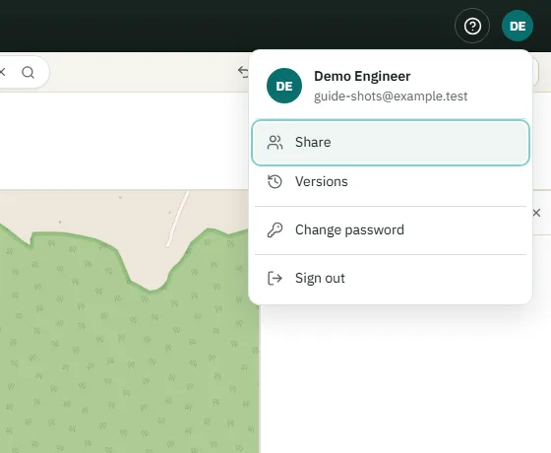Sign out of the account
The width and height of the screenshot is (551, 453).
tap(391, 278)
